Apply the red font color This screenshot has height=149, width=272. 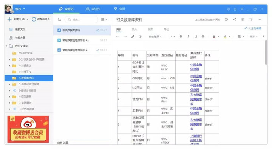click(x=214, y=36)
